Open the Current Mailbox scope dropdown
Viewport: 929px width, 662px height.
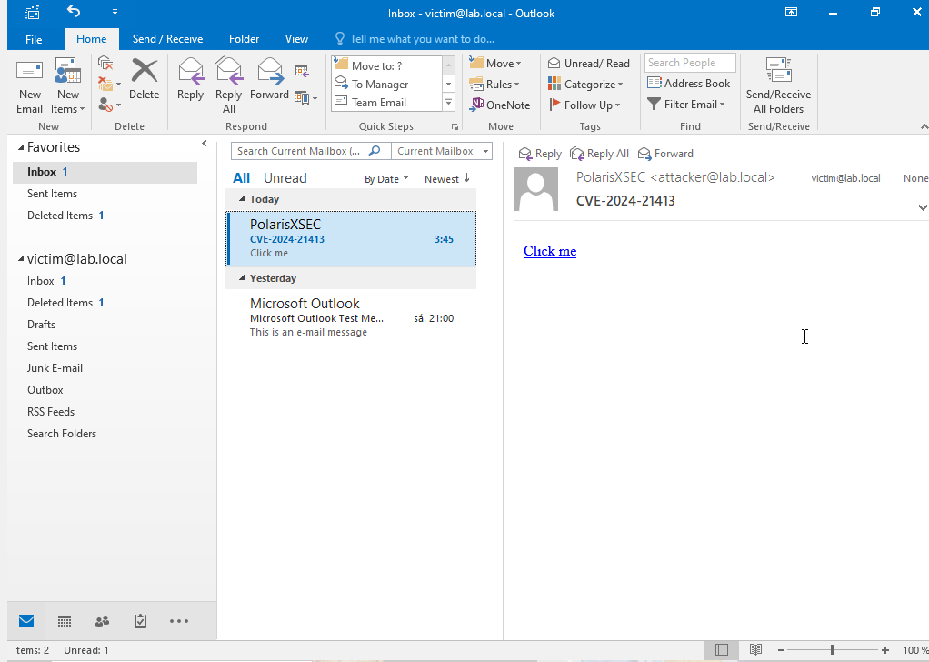pos(442,151)
